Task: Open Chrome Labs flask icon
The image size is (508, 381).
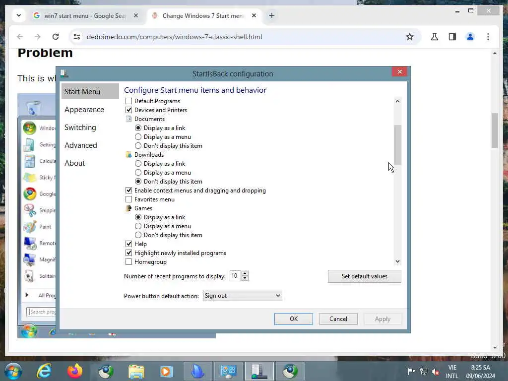Action: tap(435, 37)
